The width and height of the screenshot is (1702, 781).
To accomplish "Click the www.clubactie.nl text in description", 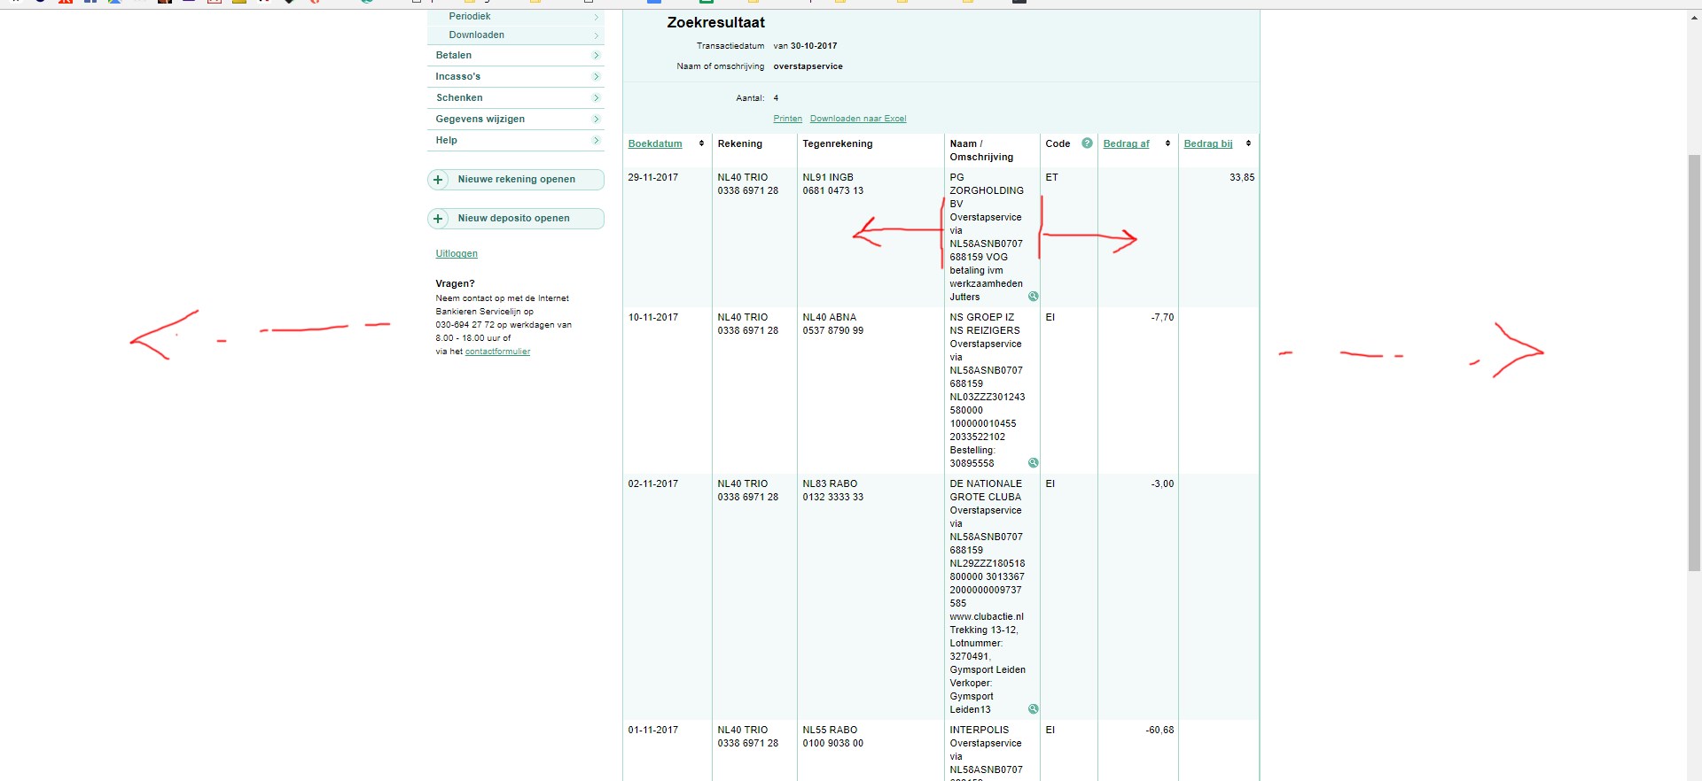I will point(987,616).
